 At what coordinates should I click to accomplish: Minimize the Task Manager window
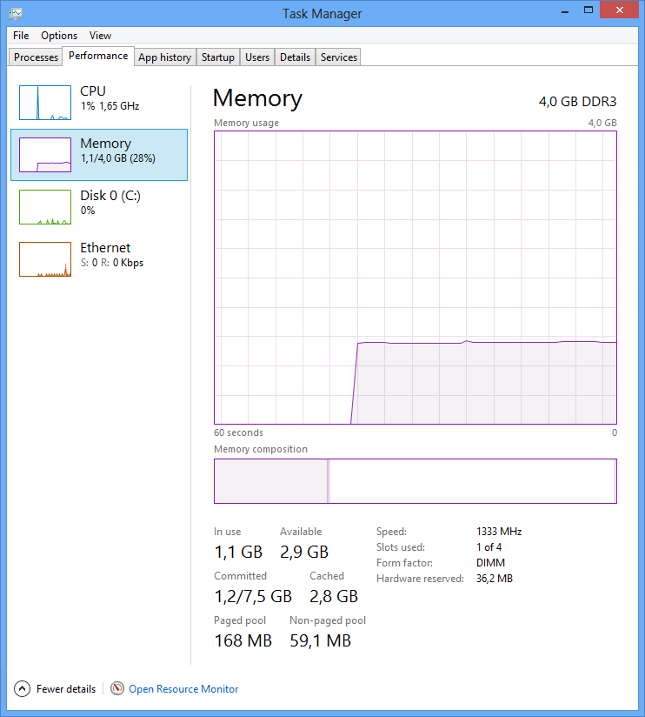coord(565,10)
